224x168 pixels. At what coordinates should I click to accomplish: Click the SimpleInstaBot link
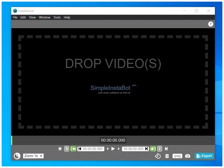tap(110, 88)
